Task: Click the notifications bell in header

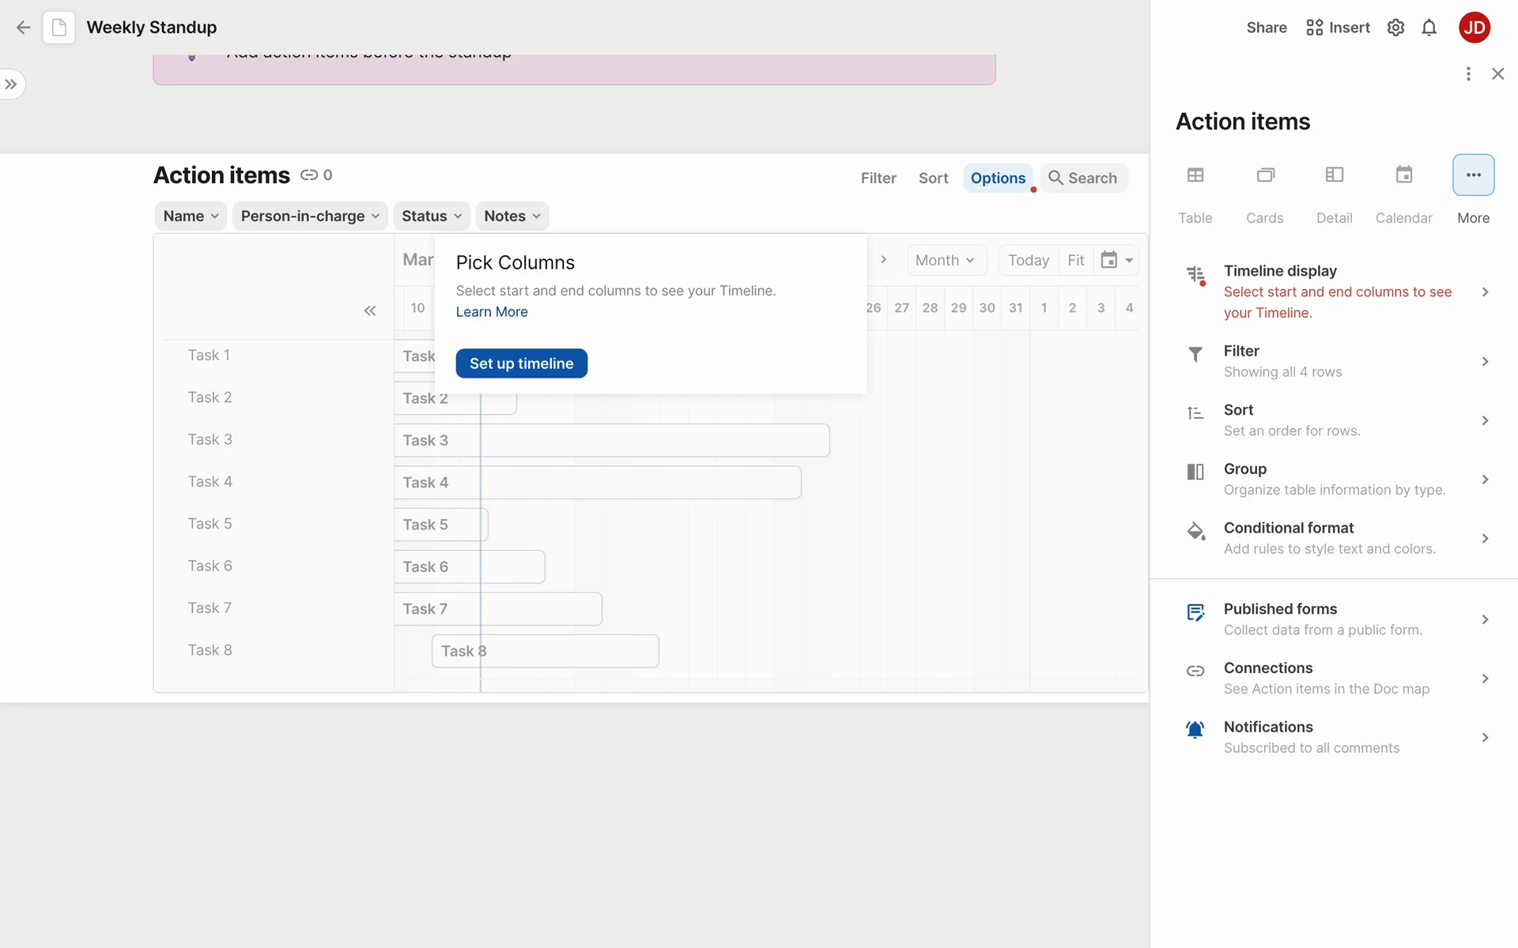Action: point(1429,28)
